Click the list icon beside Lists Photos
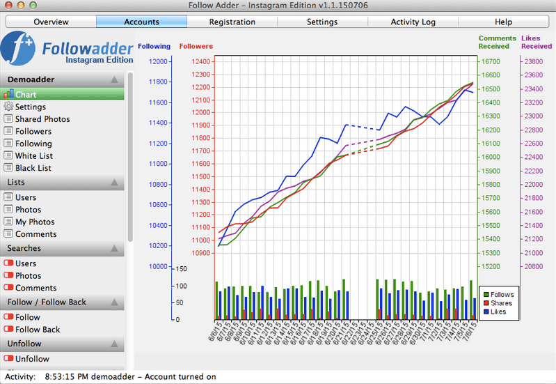Viewport: 556px width, 384px height. click(8, 209)
